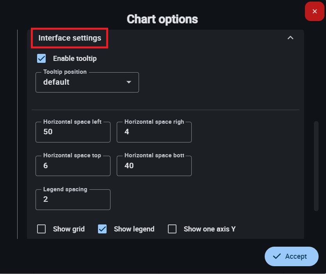
Task: Enable the Show grid checkbox
Action: pyautogui.click(x=41, y=229)
